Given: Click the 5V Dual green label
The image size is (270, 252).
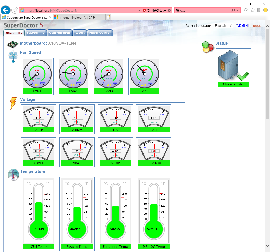Looking at the screenshot, I should pos(115,163).
